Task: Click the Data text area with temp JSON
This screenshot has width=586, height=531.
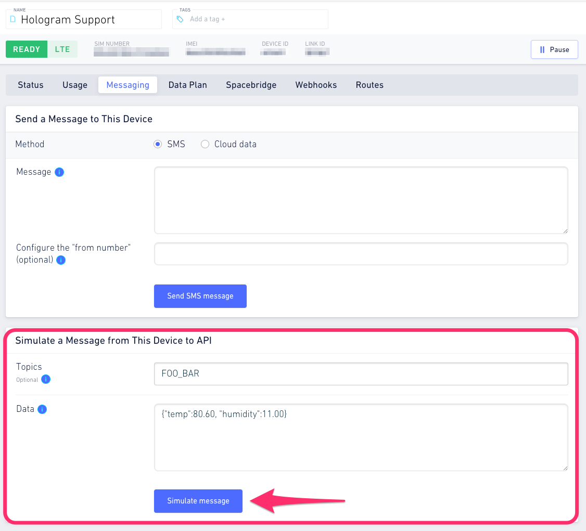Action: click(x=361, y=437)
